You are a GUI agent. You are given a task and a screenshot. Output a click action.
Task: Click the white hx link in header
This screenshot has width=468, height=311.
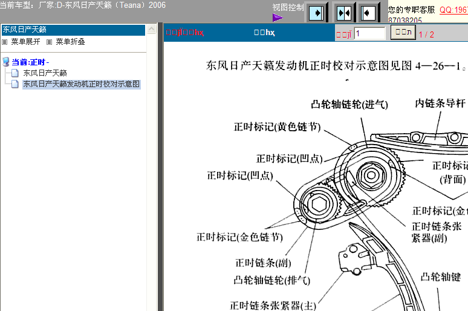coord(264,32)
